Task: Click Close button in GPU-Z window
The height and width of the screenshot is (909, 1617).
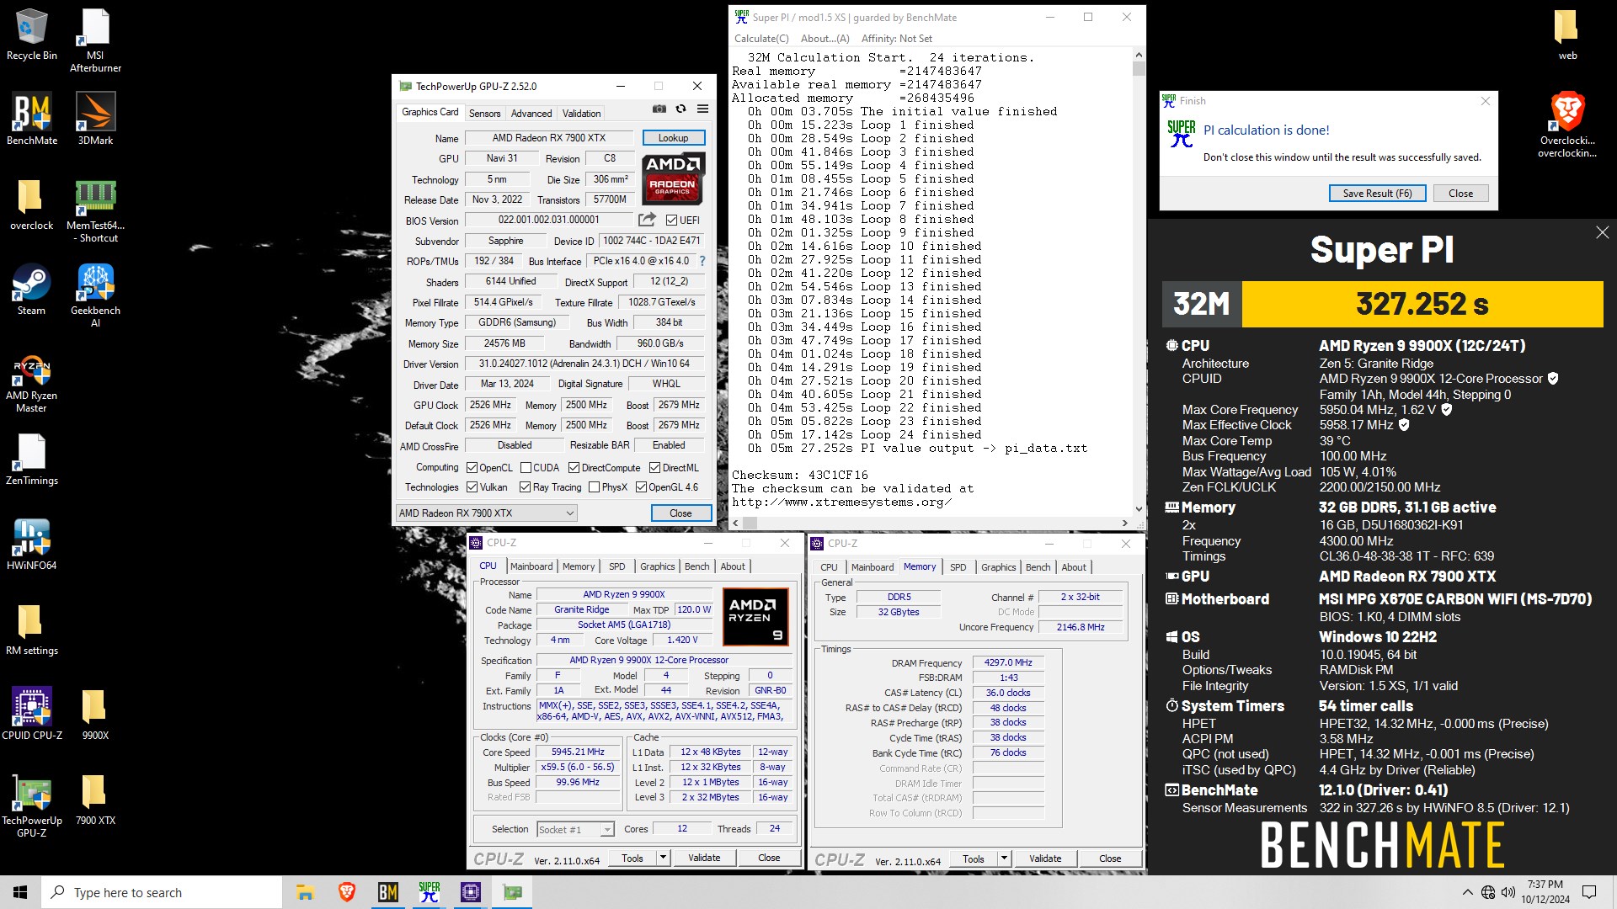Action: pyautogui.click(x=680, y=513)
